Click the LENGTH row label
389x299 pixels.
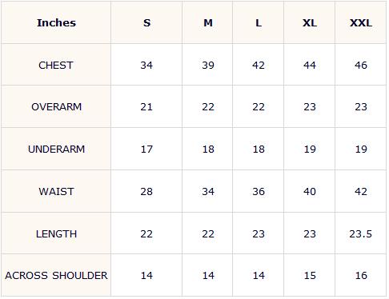tap(57, 234)
